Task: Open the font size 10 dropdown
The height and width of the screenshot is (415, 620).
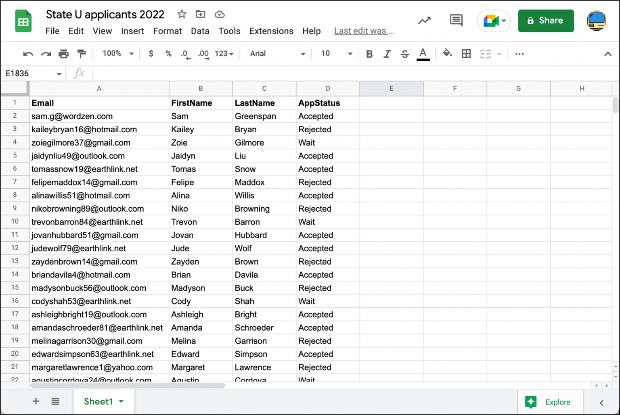Action: 336,54
